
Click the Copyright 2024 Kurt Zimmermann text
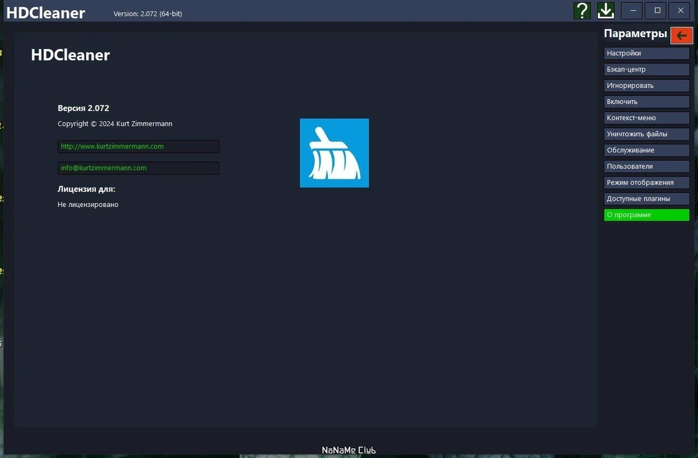point(115,124)
